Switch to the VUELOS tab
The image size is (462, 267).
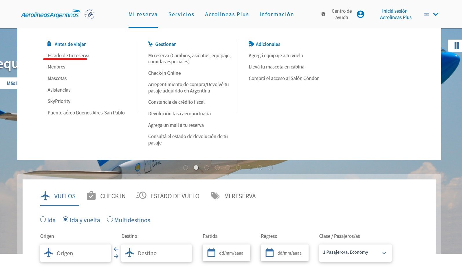tap(59, 196)
